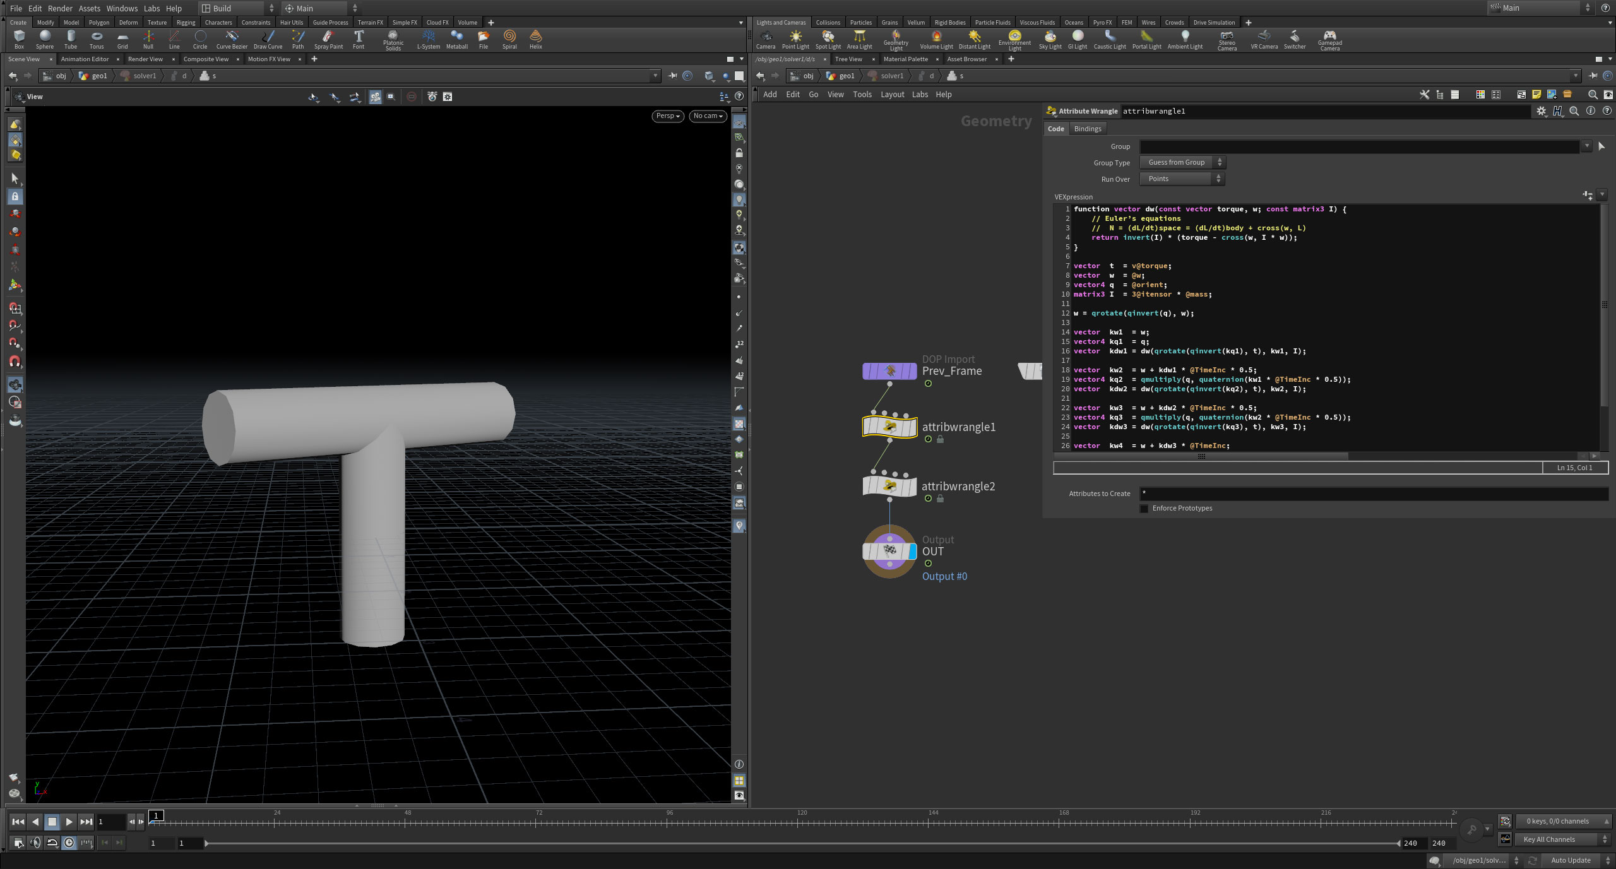Viewport: 1616px width, 869px height.
Task: Click the Auto Update button
Action: click(1571, 860)
